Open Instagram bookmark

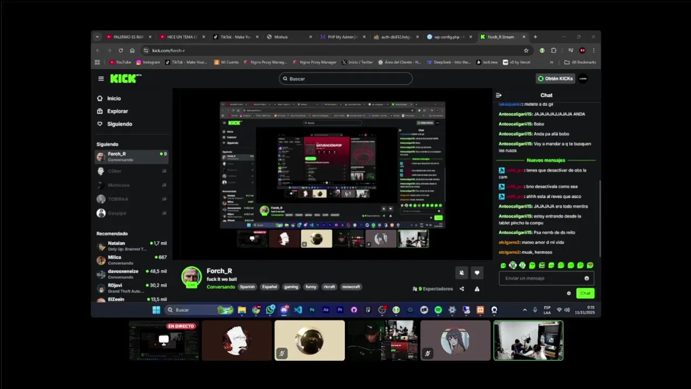point(148,62)
